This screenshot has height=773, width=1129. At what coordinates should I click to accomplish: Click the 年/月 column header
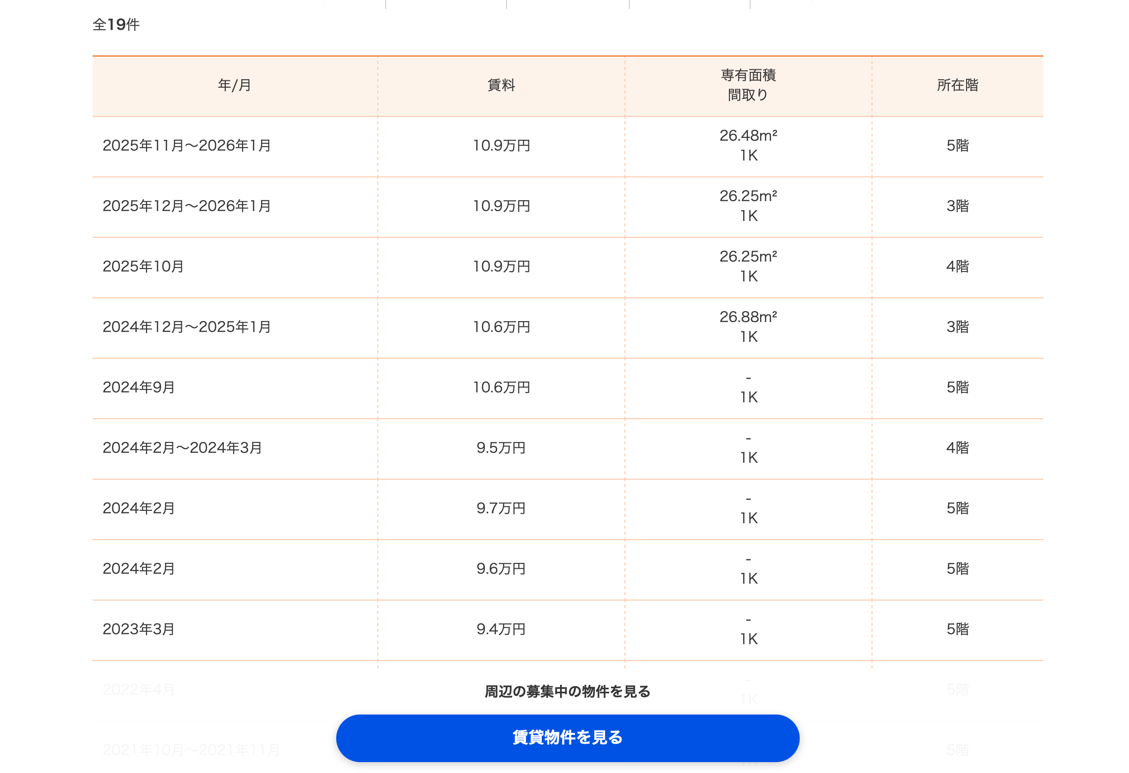tap(235, 85)
